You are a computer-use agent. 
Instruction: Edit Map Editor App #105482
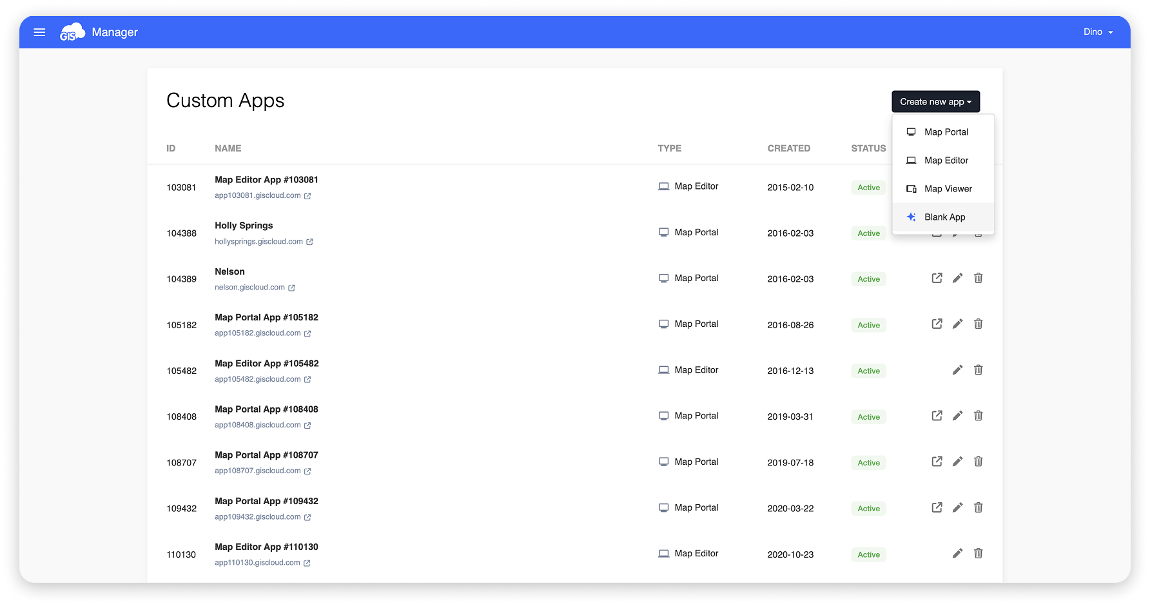[x=958, y=370]
